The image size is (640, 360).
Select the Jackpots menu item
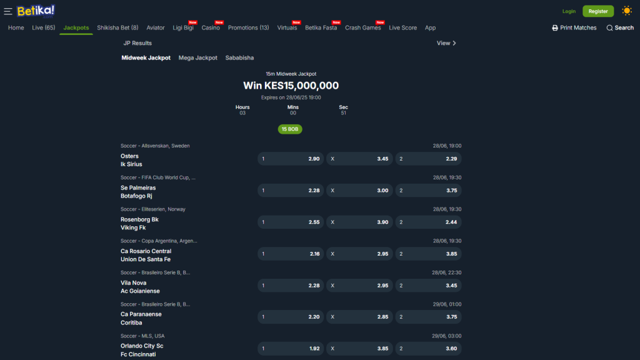tap(76, 27)
